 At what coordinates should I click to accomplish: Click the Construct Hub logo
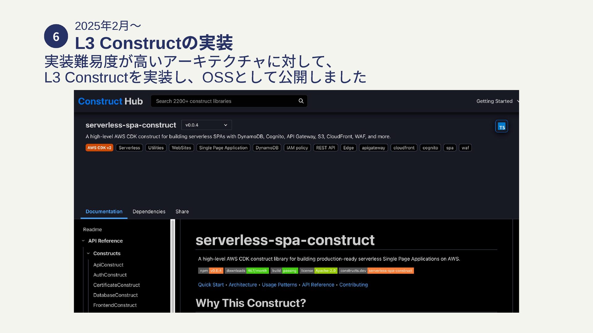110,101
